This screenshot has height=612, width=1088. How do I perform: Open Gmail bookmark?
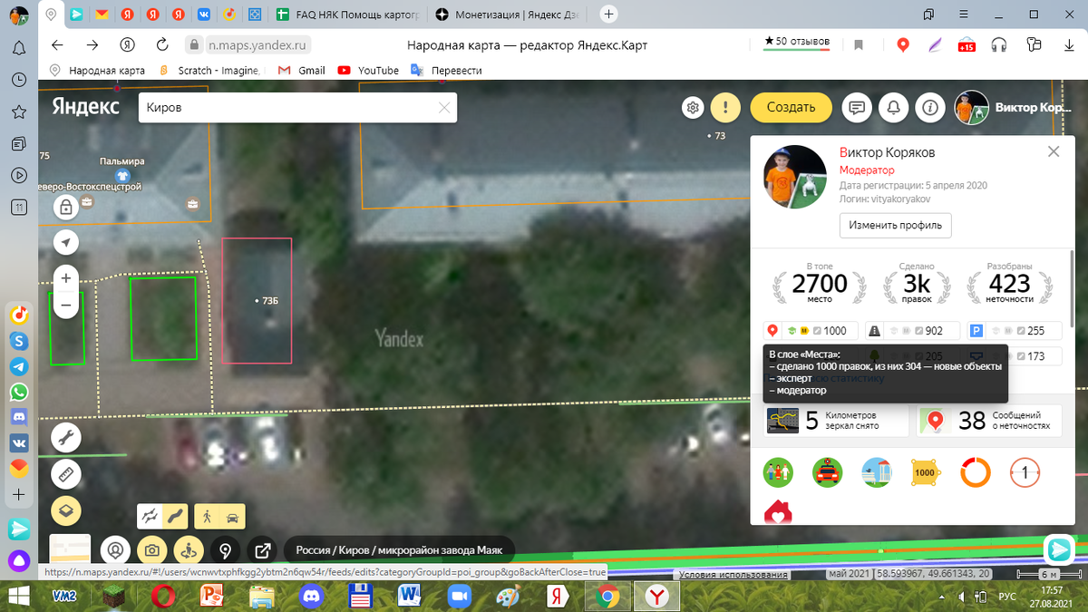(301, 70)
